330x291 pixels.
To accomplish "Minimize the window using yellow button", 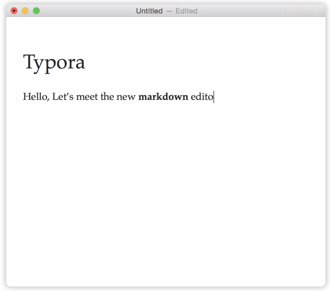I will point(25,11).
